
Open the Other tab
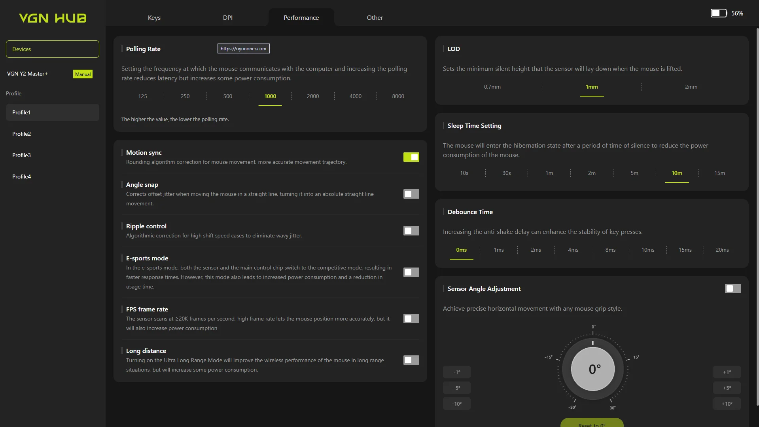375,17
